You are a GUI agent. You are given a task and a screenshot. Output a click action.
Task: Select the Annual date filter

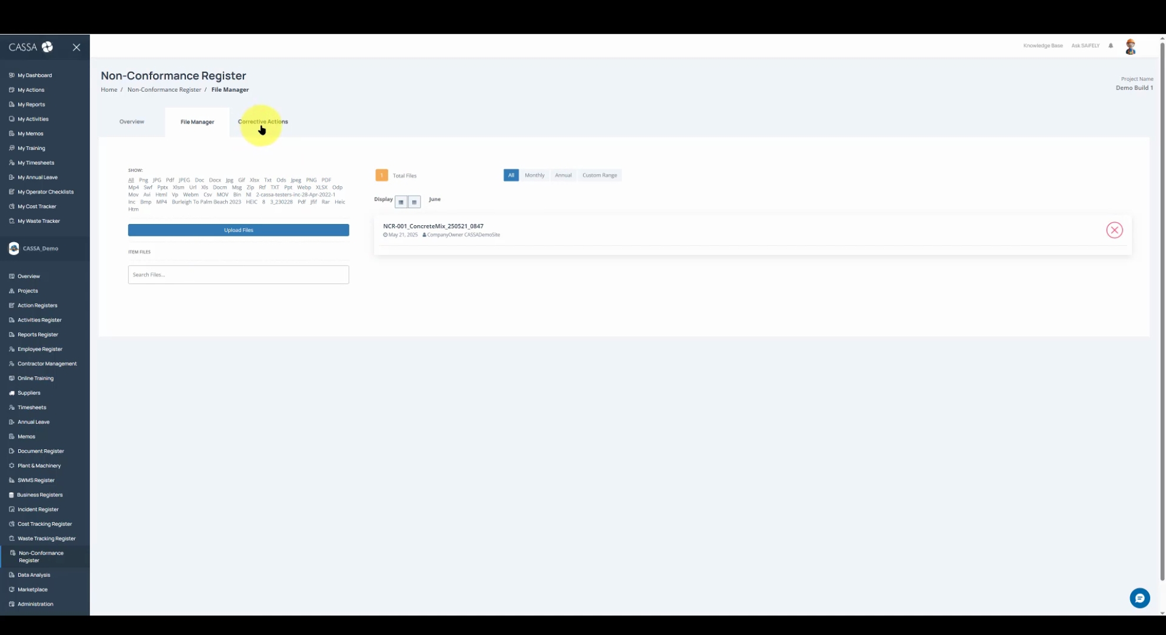(563, 175)
